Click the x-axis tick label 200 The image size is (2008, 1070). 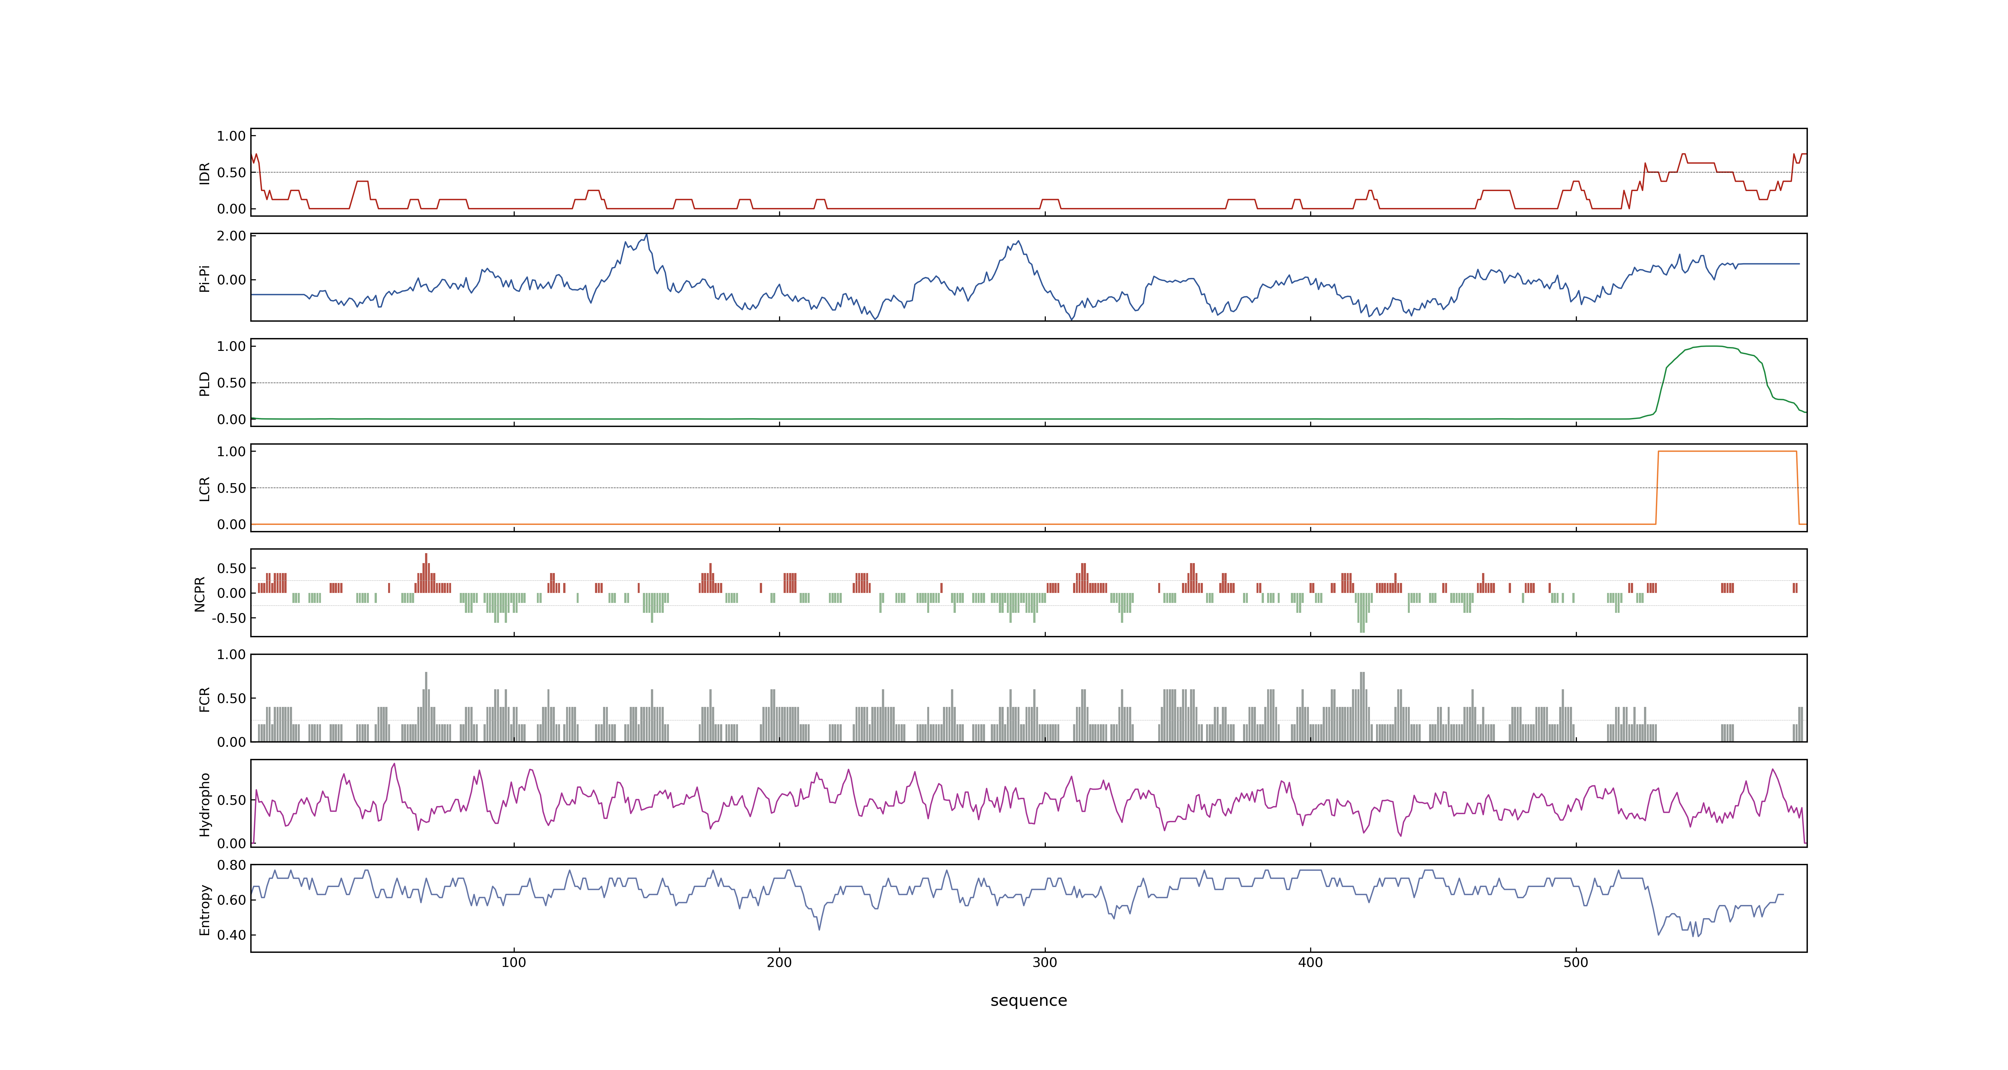[779, 962]
